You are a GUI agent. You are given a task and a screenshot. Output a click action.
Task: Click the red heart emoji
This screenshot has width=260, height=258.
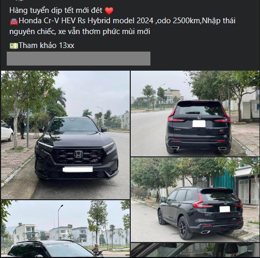point(109,11)
